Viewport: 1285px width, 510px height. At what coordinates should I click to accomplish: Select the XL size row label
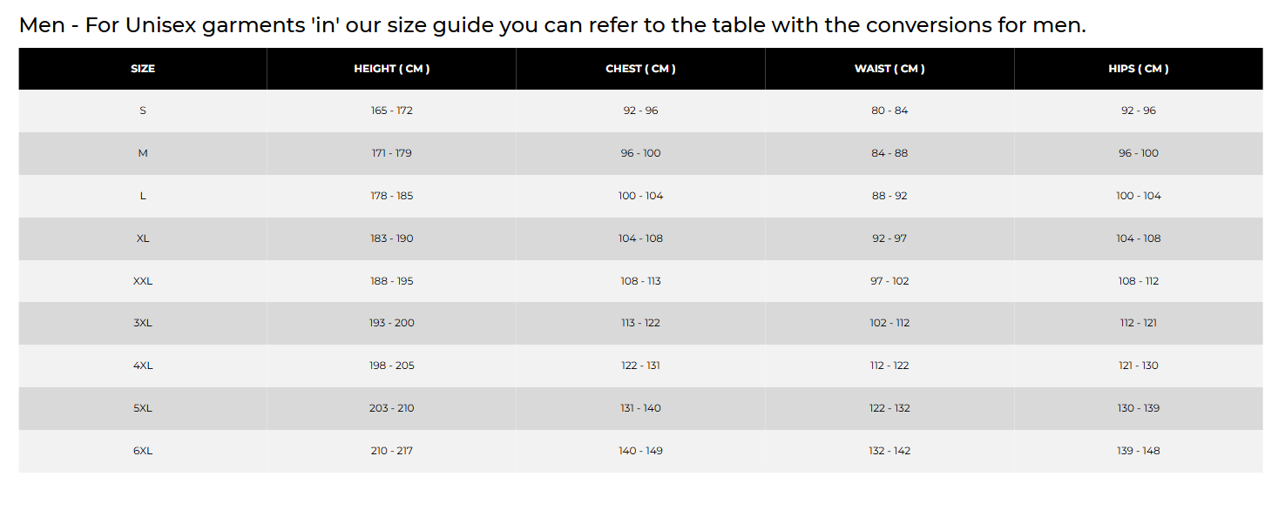point(143,238)
